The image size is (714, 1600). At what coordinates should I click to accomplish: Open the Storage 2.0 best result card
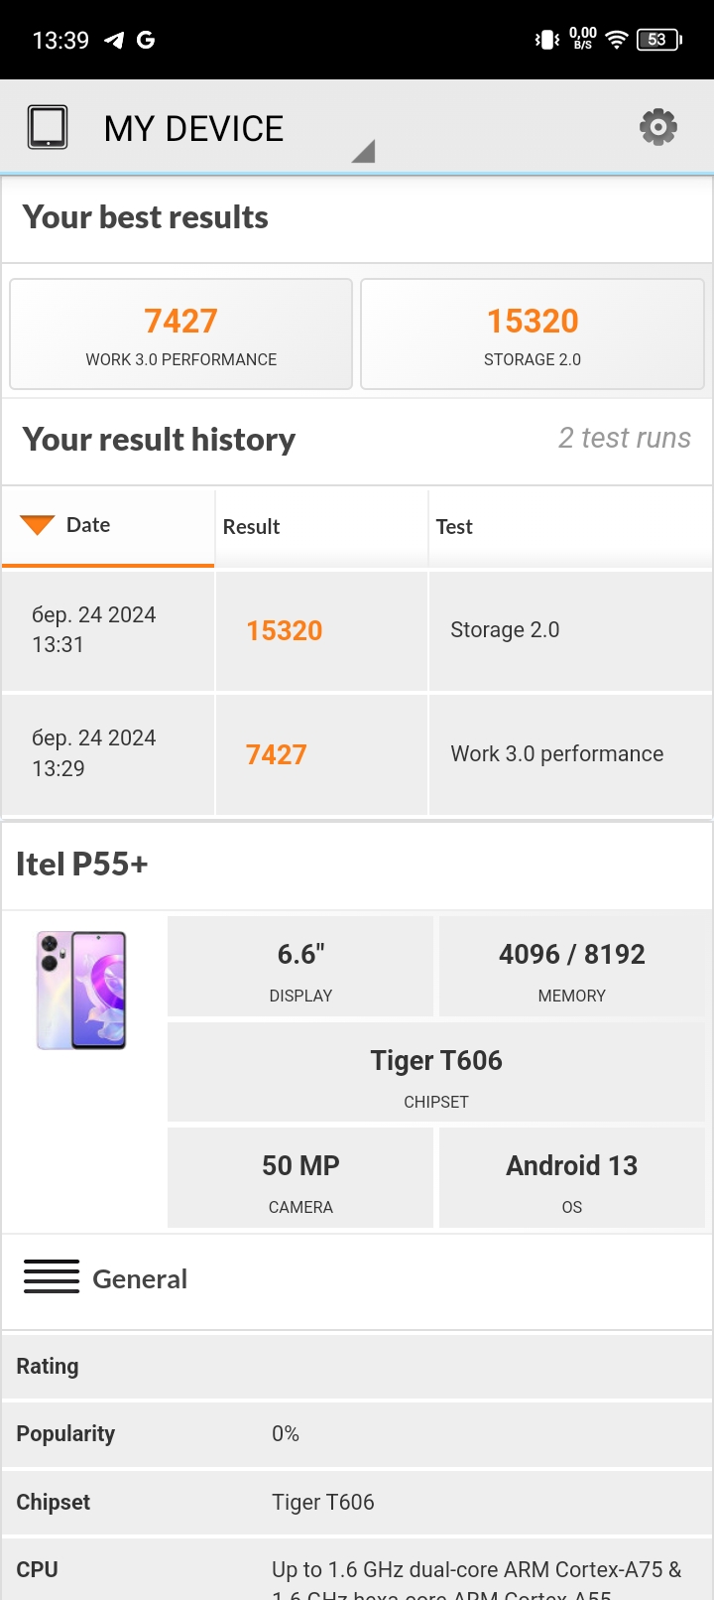533,334
